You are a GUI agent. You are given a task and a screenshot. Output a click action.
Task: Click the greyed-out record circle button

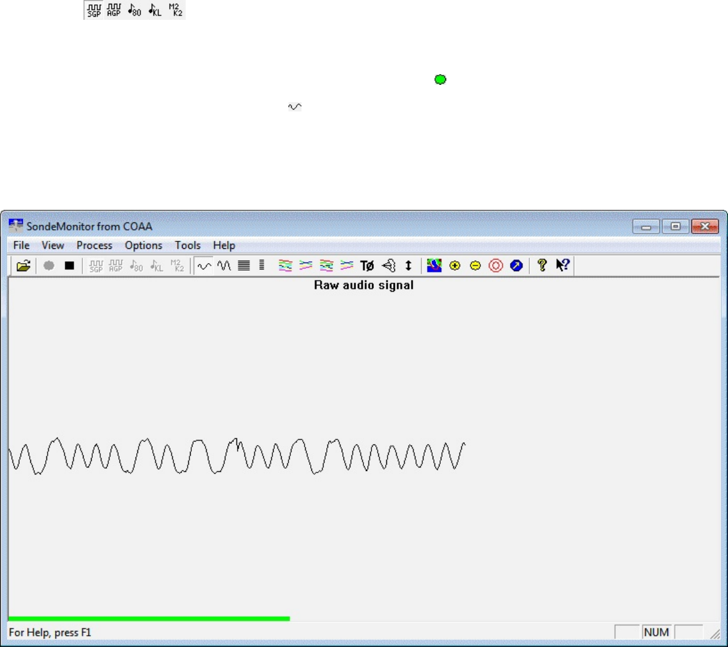pos(49,266)
